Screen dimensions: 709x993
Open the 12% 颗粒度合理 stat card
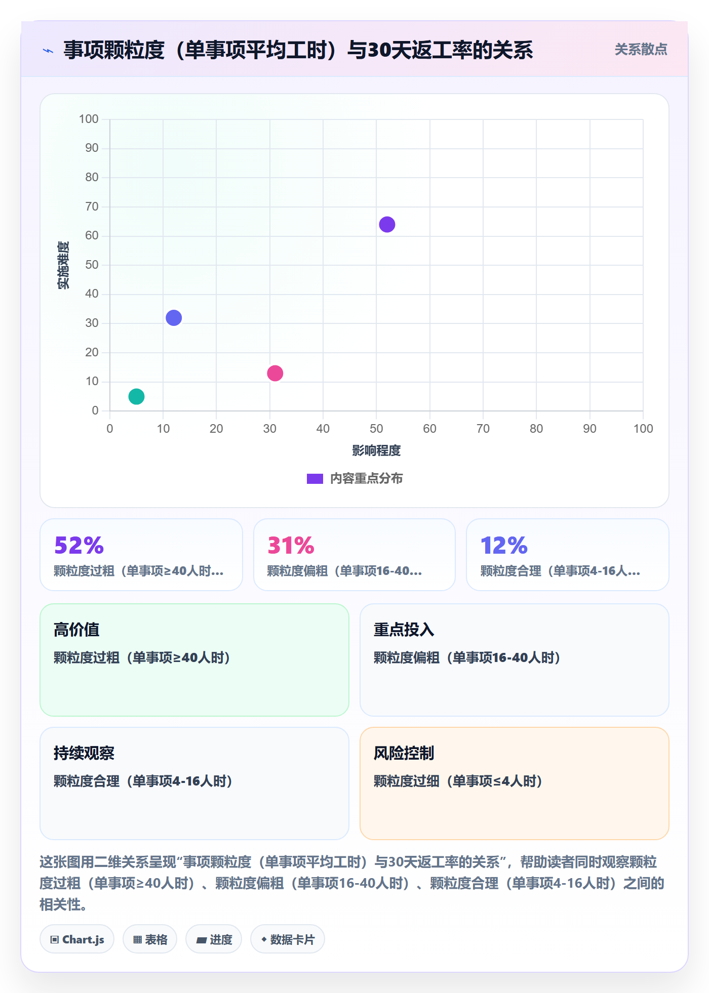pos(568,555)
